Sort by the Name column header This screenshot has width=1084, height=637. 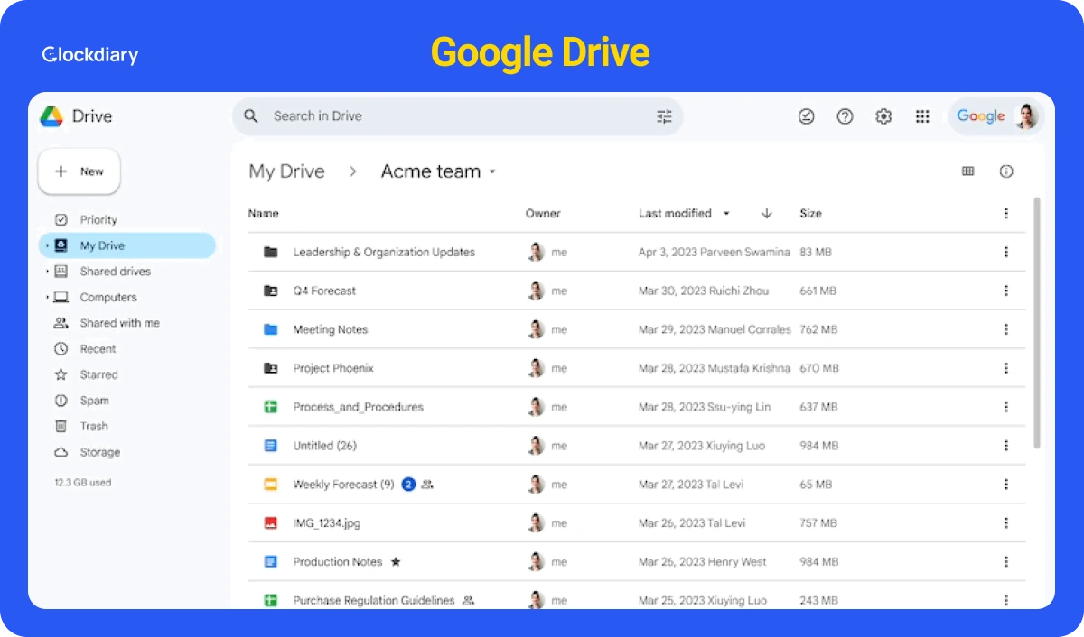[x=263, y=214]
